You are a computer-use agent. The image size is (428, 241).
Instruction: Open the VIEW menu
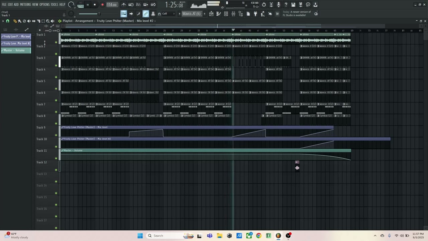(35, 5)
